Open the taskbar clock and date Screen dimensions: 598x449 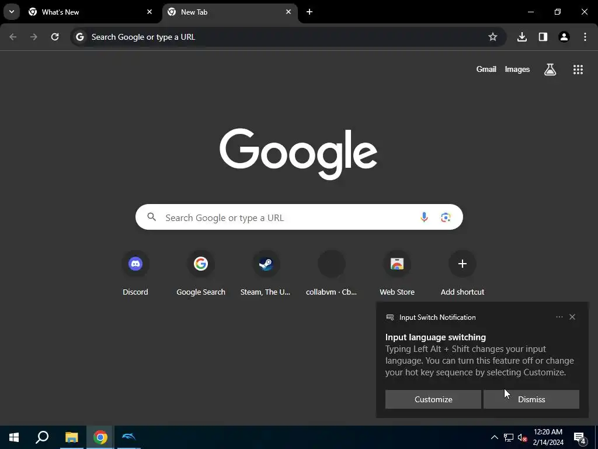[x=548, y=437]
